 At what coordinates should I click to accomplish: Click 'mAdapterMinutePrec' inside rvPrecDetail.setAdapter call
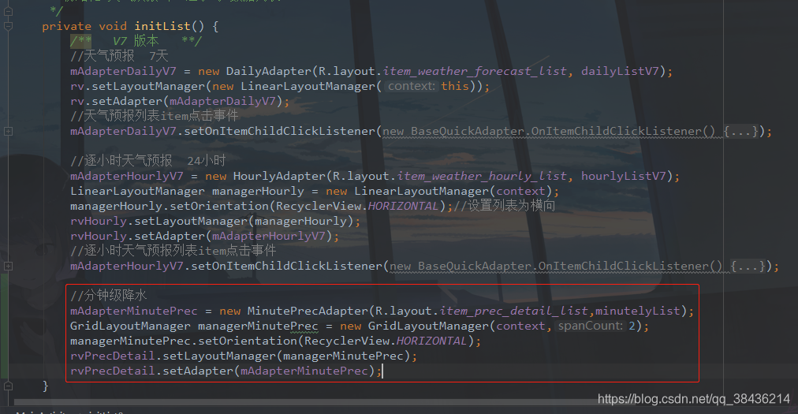[304, 371]
